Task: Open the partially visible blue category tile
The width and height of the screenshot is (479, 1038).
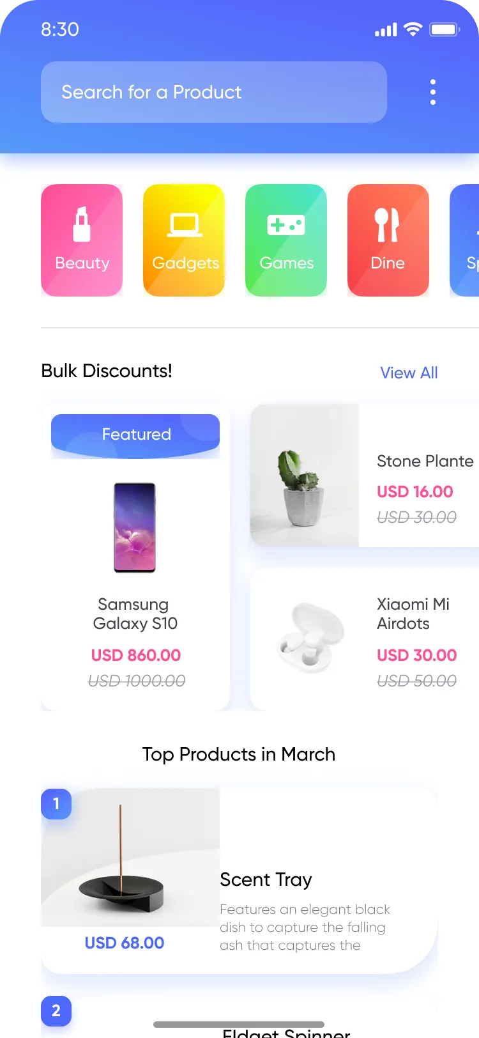Action: (x=464, y=240)
